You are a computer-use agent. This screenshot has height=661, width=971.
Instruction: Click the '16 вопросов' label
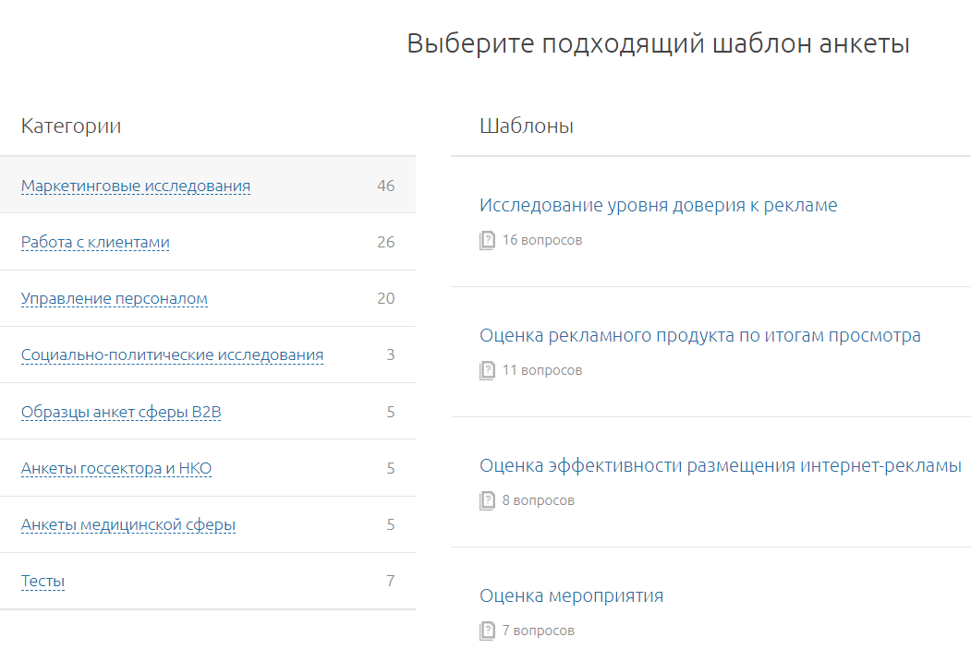[542, 241]
